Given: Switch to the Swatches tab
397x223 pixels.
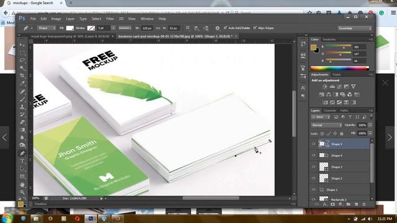Looking at the screenshot, I should coord(329,40).
